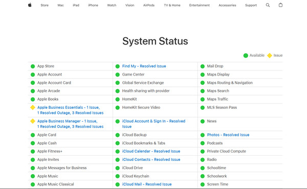
Task: Select iCloud Bookmarks & Tabs text
Action: click(x=144, y=143)
